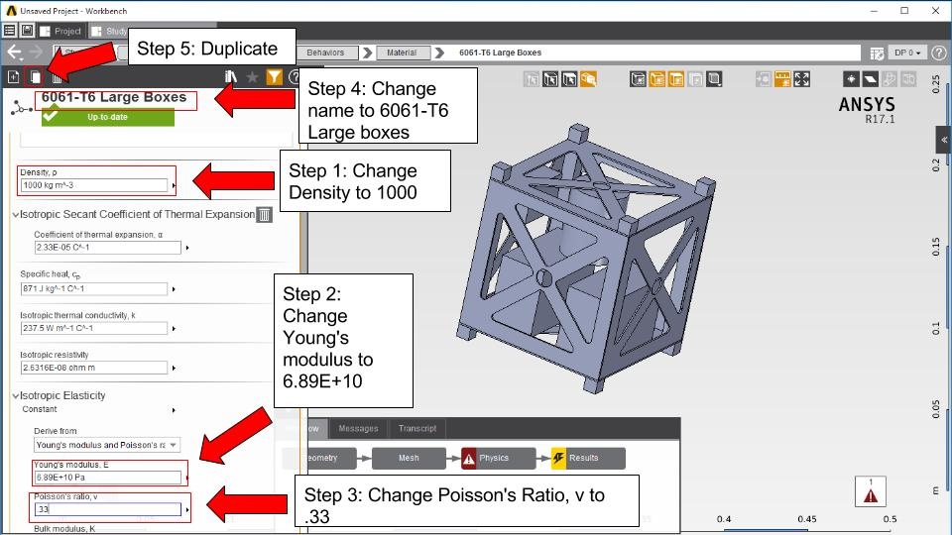952x535 pixels.
Task: Collapse Isotropic Secant Coefficient of Thermal Expansion section
Action: point(16,215)
